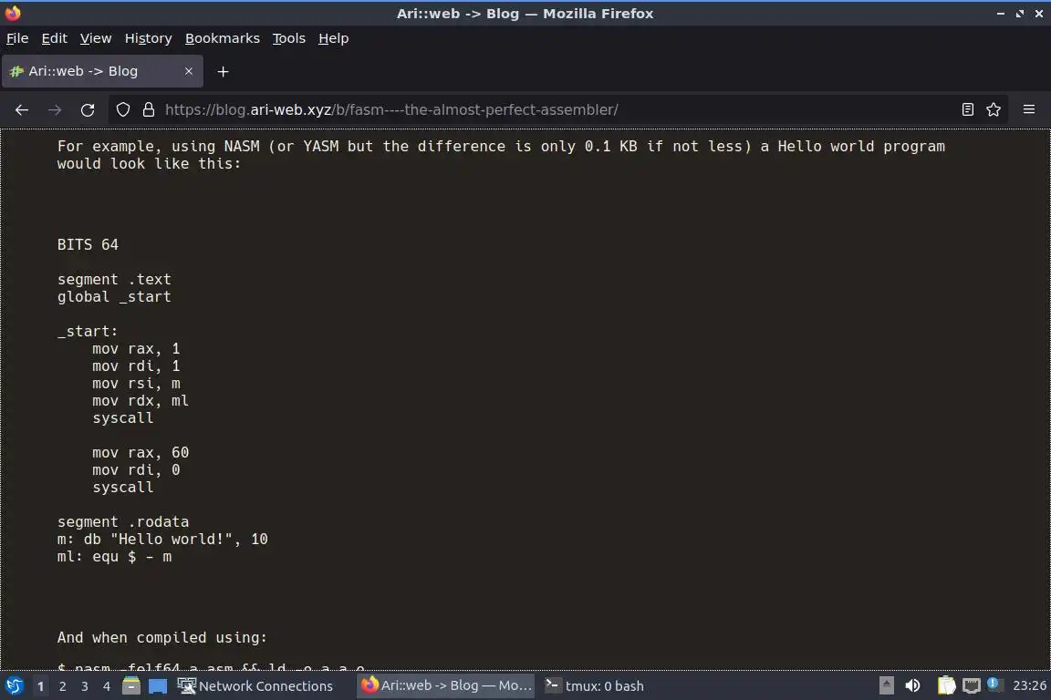
Task: Click the system tray eject arrow icon
Action: tap(886, 686)
